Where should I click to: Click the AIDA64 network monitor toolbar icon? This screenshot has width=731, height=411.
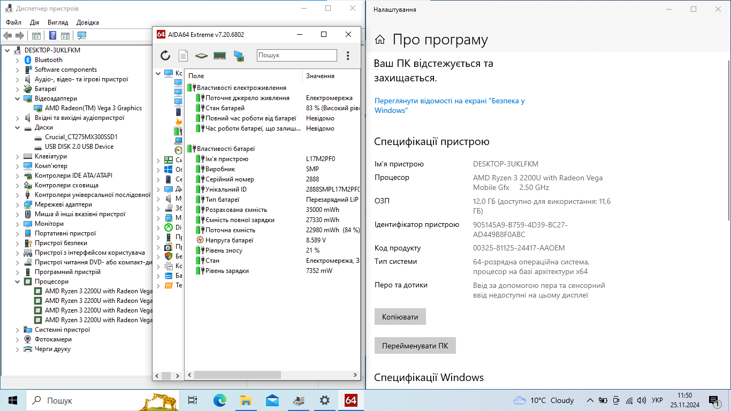point(239,56)
